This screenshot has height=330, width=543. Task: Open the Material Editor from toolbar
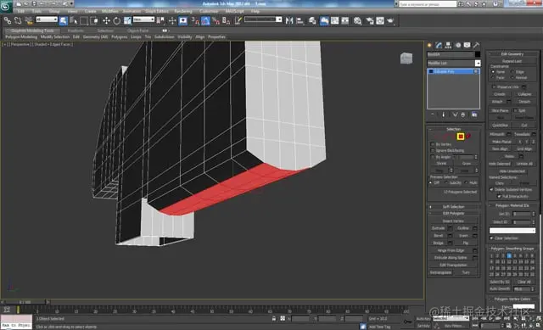tap(358, 20)
